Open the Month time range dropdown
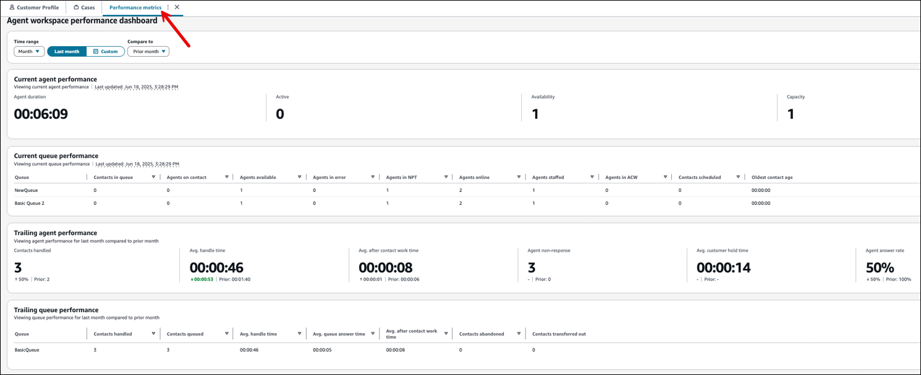921x375 pixels. (28, 51)
